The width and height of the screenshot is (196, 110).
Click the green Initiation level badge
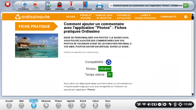[x=105, y=69]
